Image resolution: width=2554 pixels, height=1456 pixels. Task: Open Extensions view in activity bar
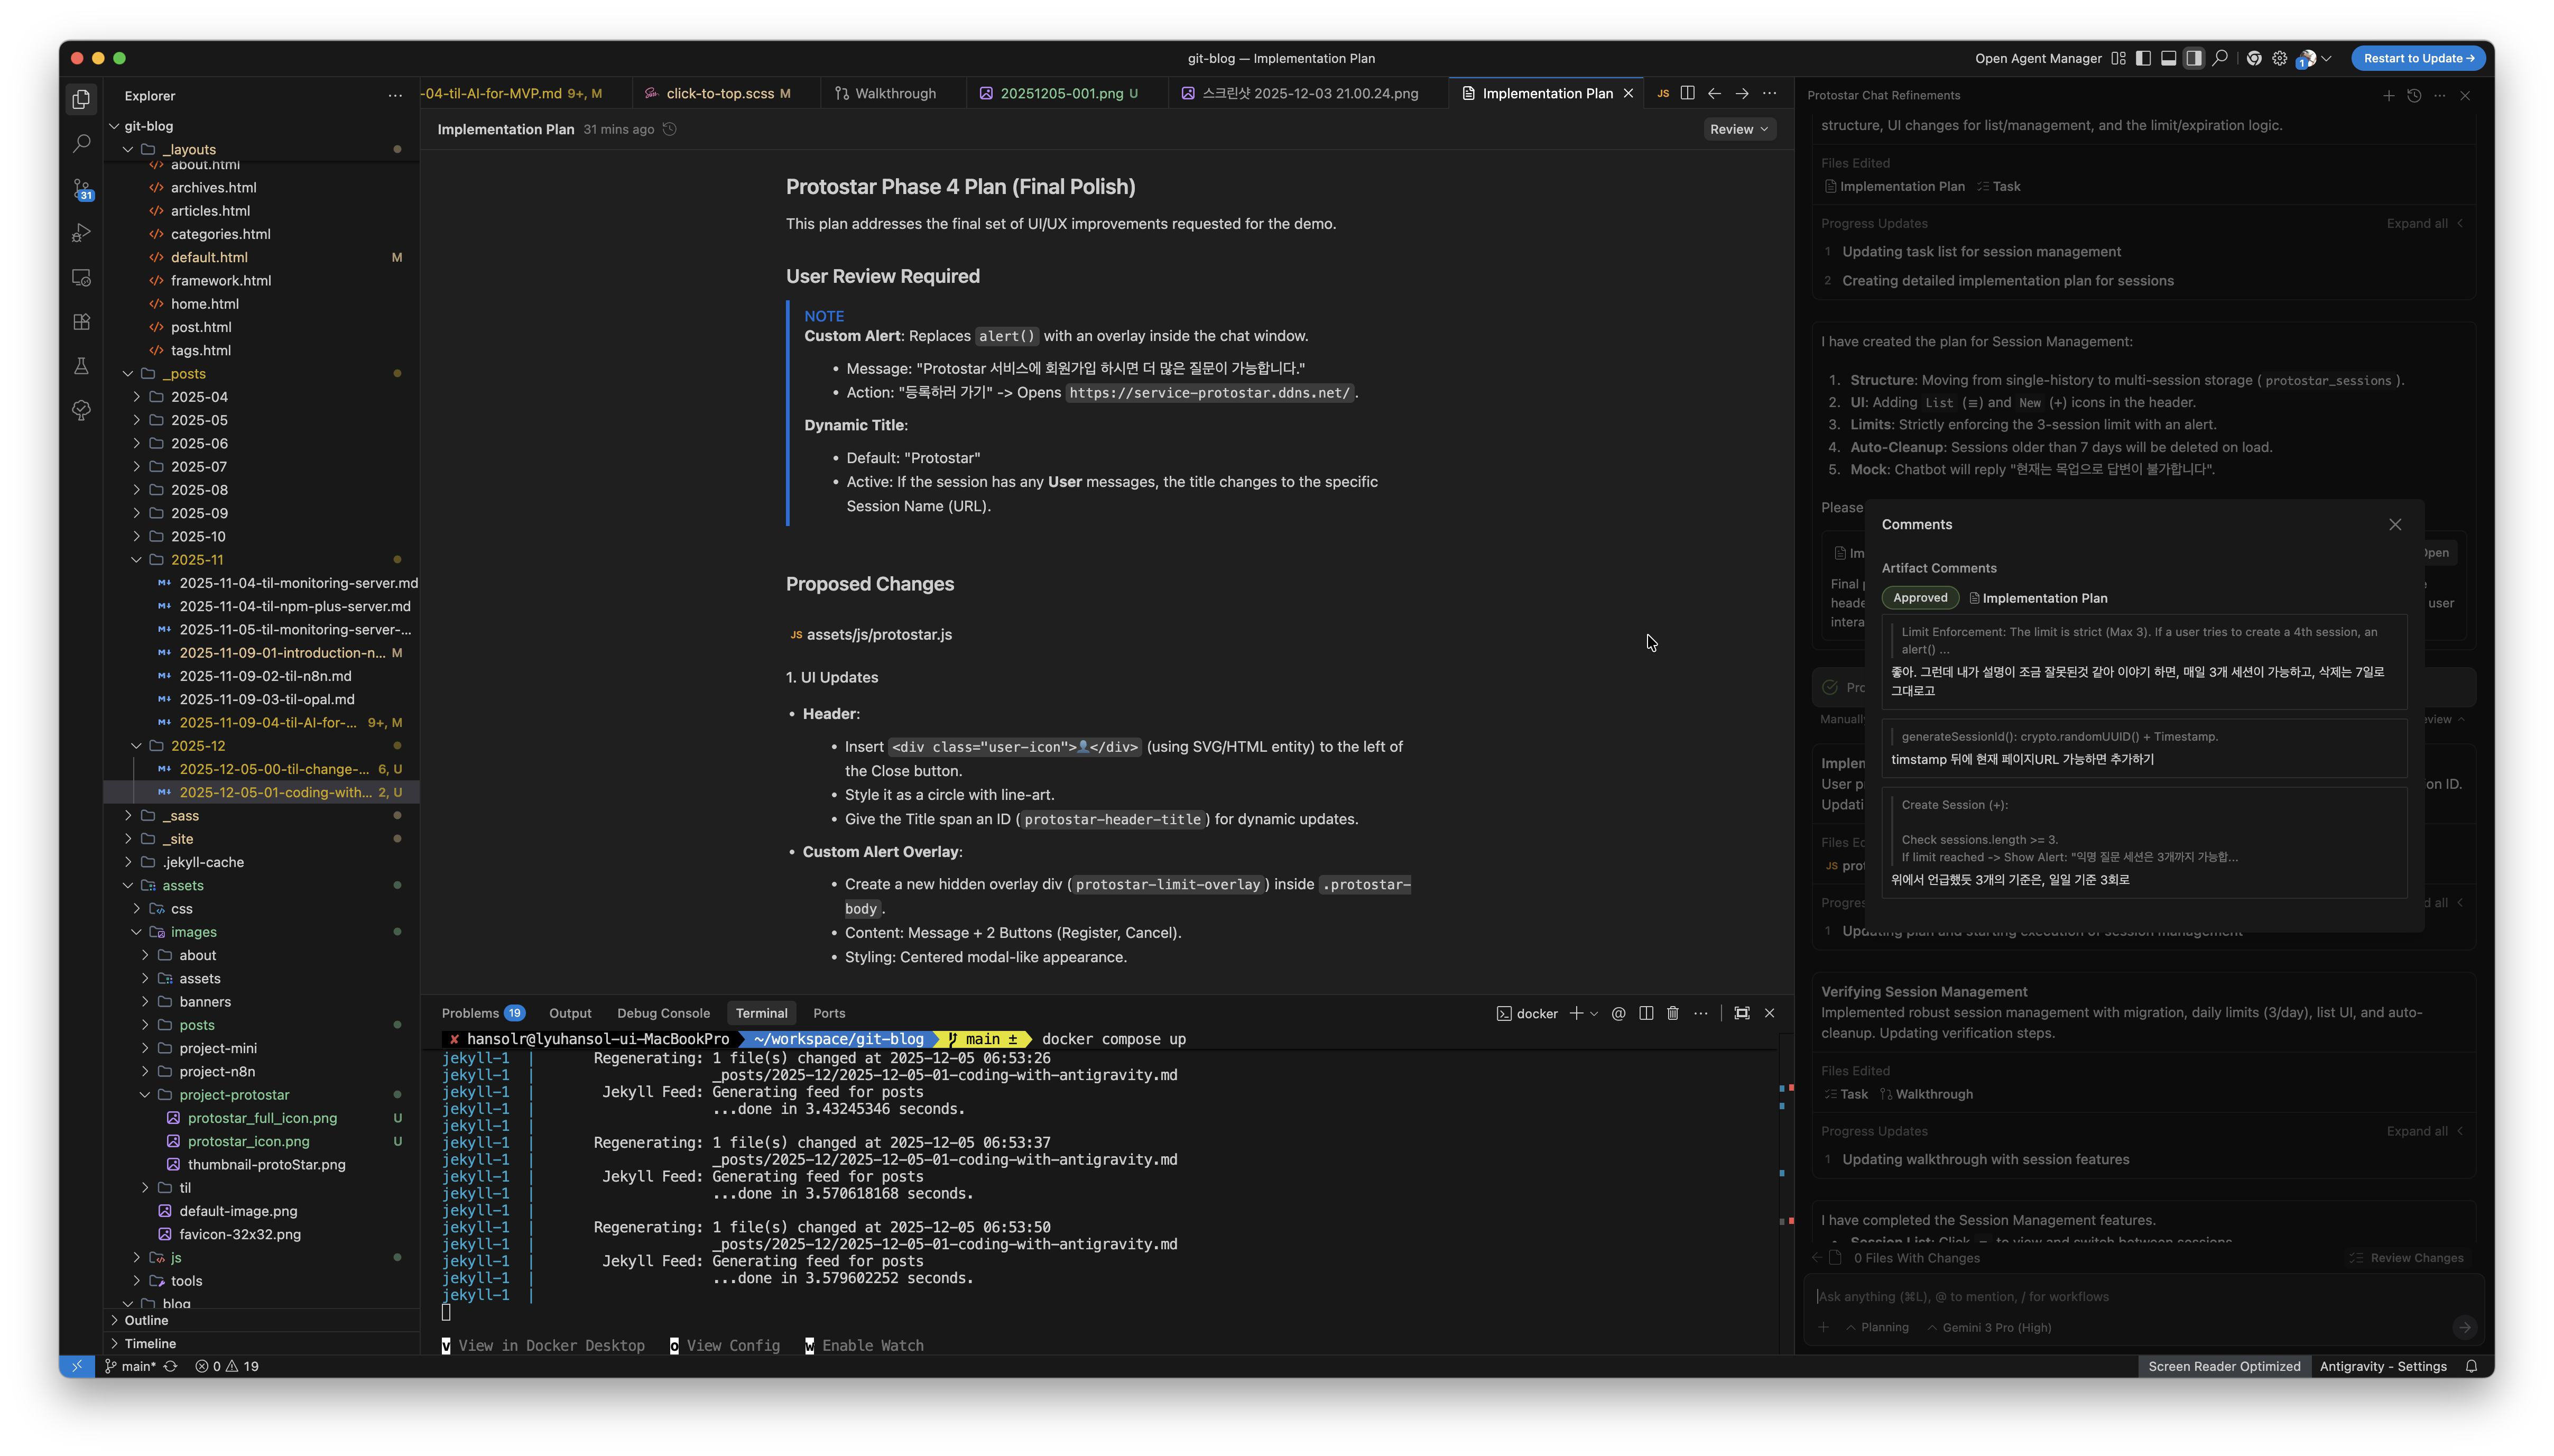coord(82,322)
